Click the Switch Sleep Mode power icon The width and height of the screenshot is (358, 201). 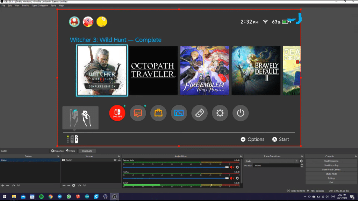pos(241,113)
